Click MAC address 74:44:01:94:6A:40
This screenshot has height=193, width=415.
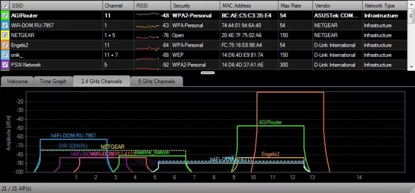pyautogui.click(x=241, y=25)
